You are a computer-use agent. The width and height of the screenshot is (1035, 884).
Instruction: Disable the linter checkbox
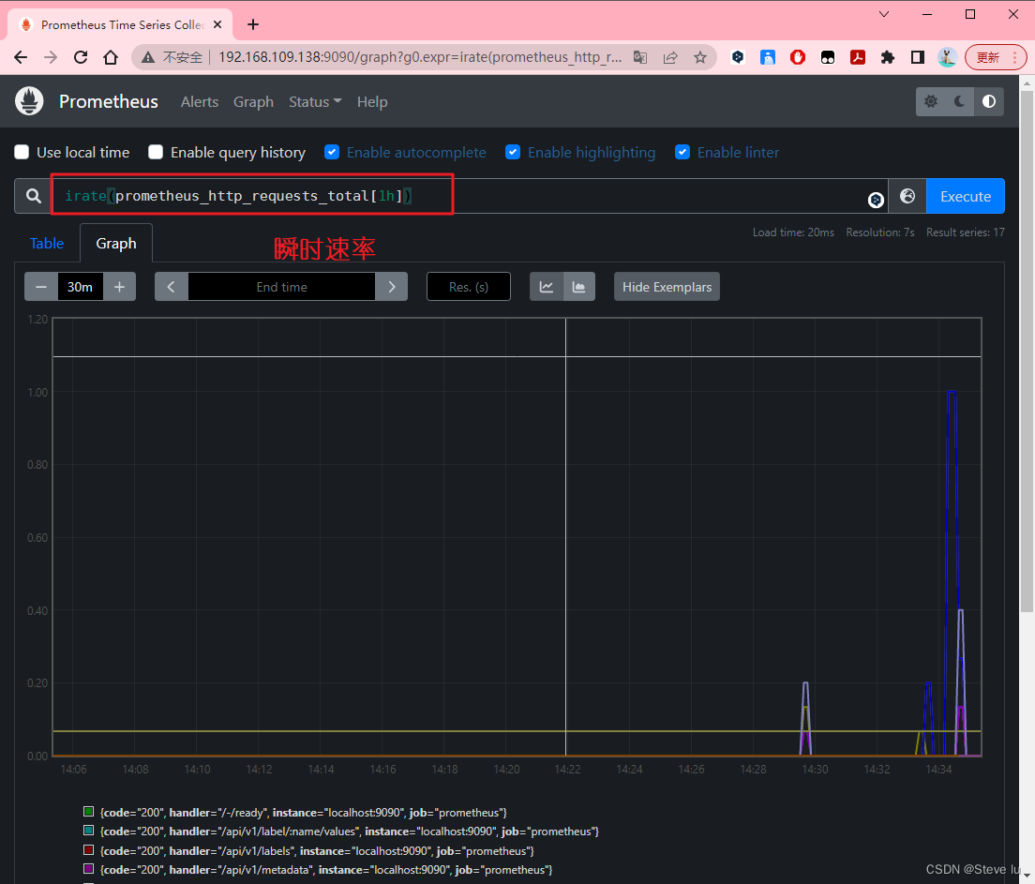[x=682, y=153]
